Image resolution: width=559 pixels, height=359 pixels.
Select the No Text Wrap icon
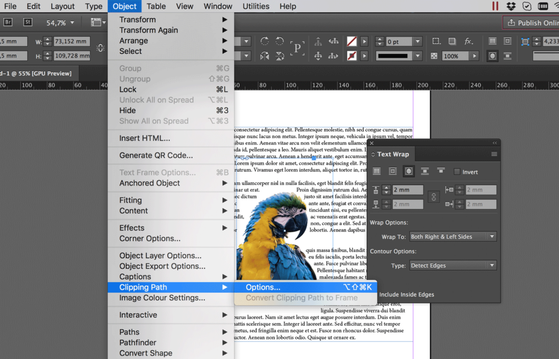[376, 171]
